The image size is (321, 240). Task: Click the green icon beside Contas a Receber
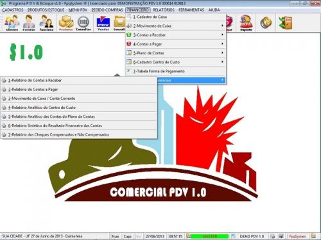pyautogui.click(x=129, y=35)
